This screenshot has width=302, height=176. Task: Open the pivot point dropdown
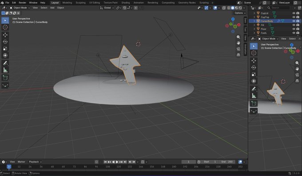tap(118, 8)
